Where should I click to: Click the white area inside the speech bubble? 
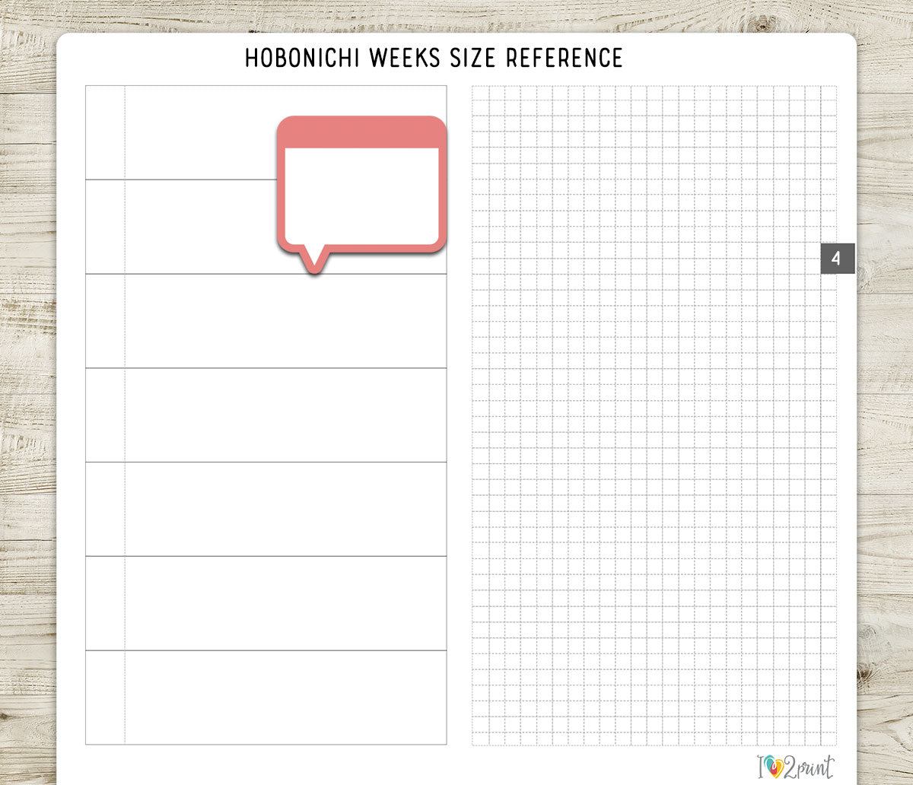tap(361, 196)
